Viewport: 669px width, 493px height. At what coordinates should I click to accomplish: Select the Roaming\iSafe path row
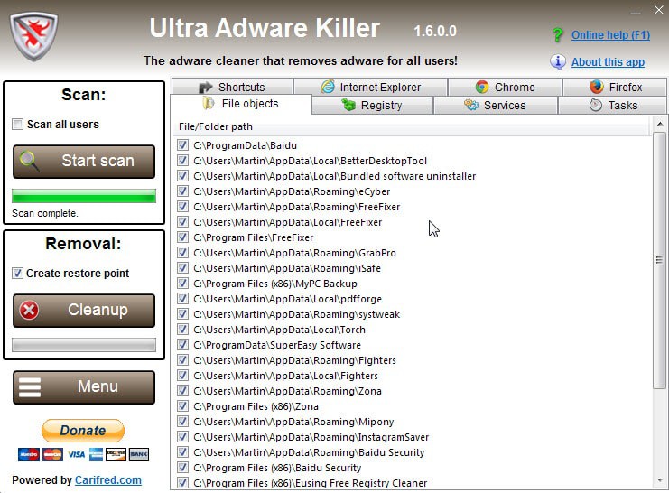click(x=287, y=268)
